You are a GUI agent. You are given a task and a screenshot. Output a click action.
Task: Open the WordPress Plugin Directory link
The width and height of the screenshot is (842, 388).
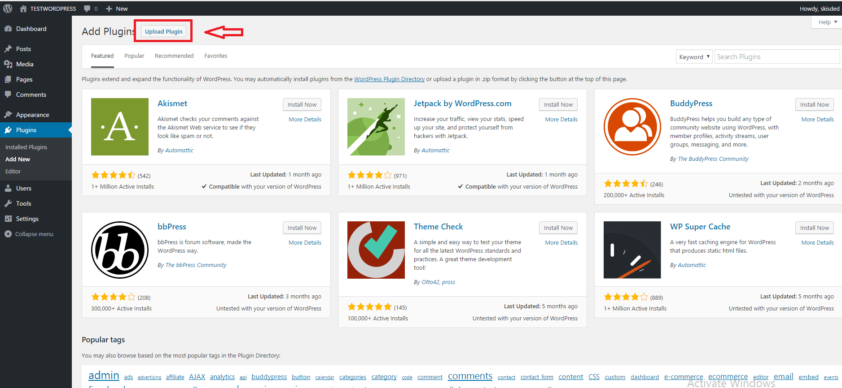pyautogui.click(x=389, y=79)
